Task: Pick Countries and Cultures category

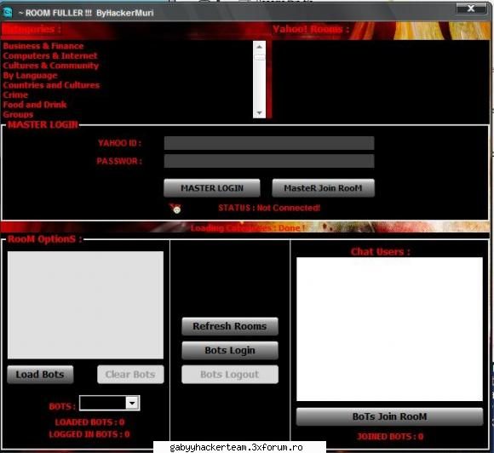Action: 51,85
